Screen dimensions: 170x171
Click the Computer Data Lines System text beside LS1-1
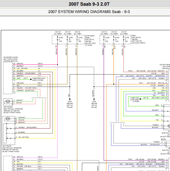pos(39,79)
